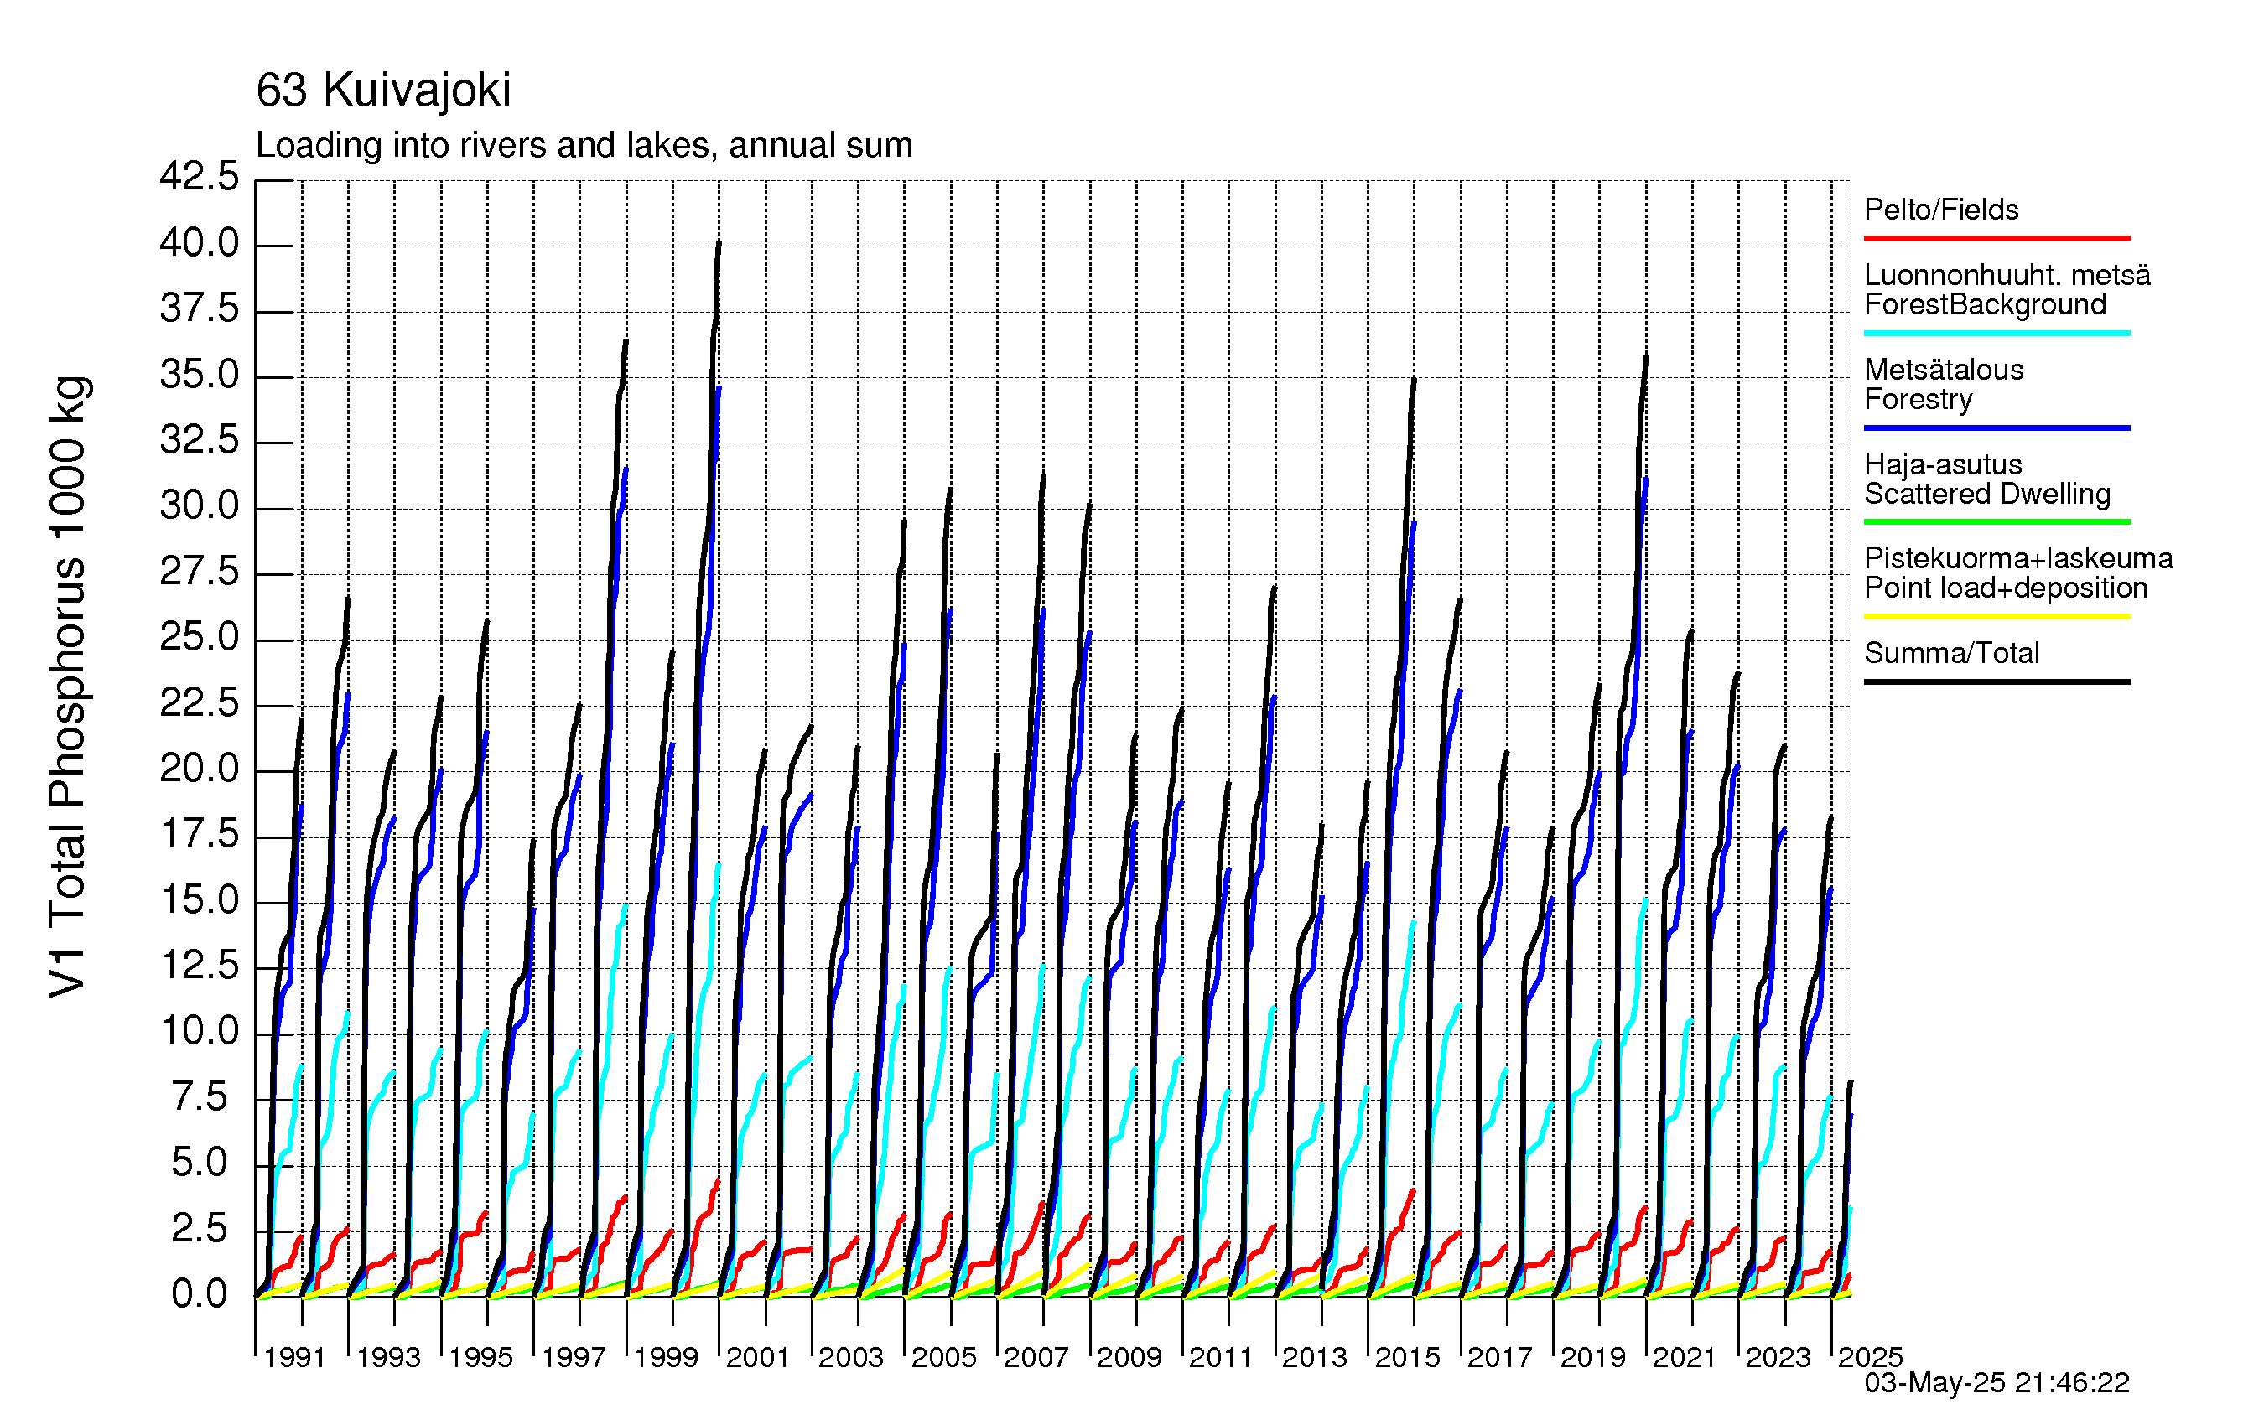
Task: Click the Y-axis value 27.5
Action: 200,572
